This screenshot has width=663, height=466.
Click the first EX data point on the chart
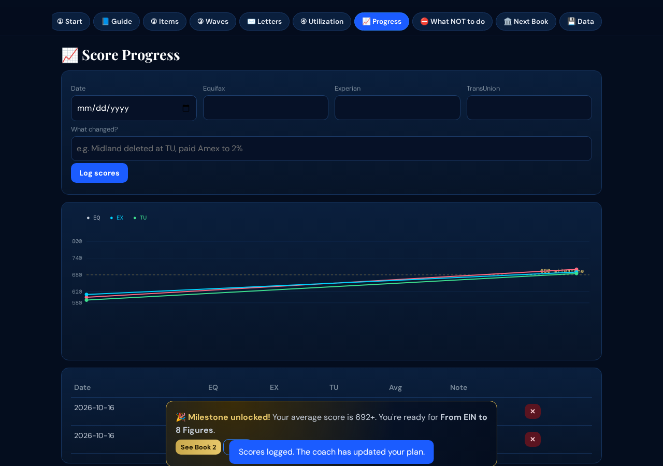(x=87, y=294)
